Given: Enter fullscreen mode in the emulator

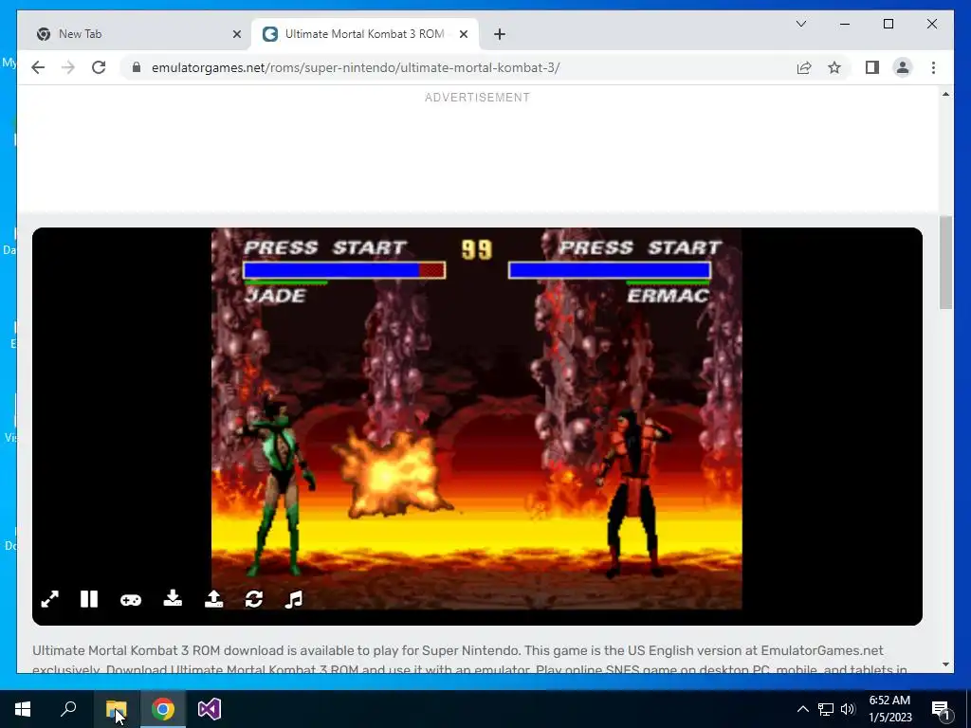Looking at the screenshot, I should (49, 599).
